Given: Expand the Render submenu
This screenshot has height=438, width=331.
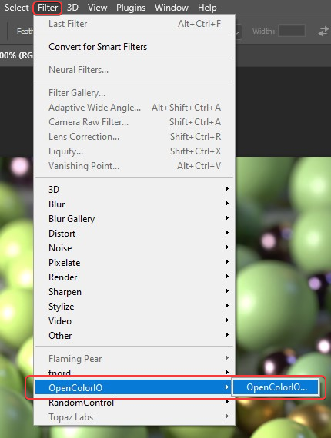Looking at the screenshot, I should [x=134, y=277].
